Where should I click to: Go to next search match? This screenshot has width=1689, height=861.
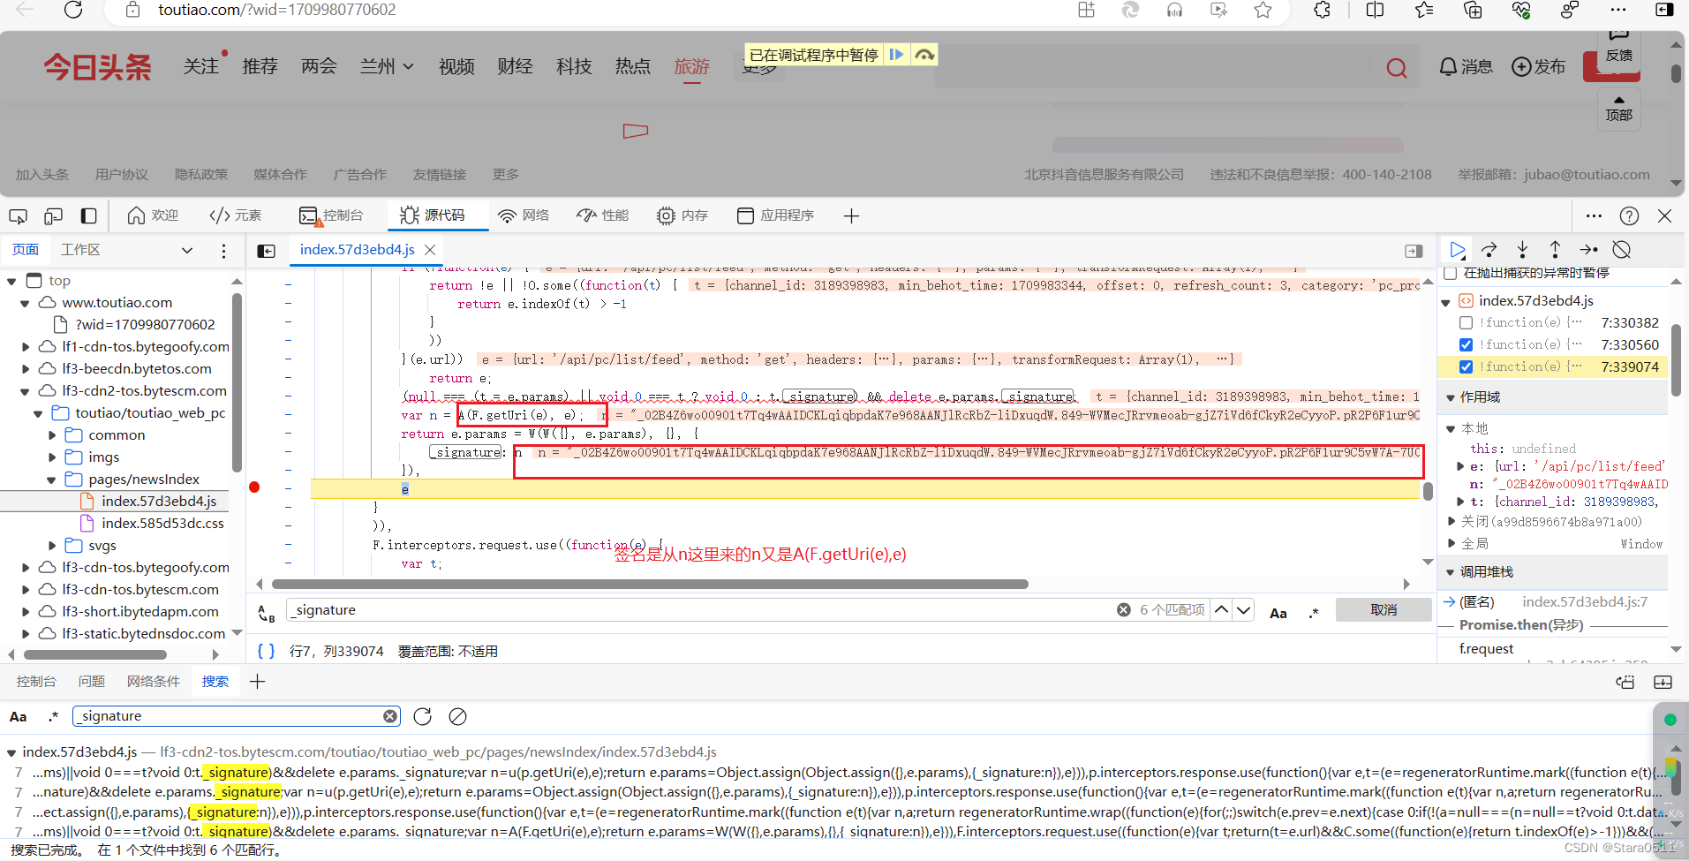[1243, 609]
